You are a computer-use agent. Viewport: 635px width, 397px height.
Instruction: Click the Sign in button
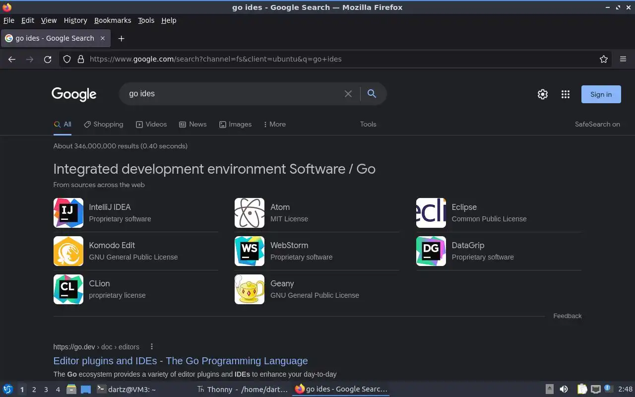coord(601,94)
